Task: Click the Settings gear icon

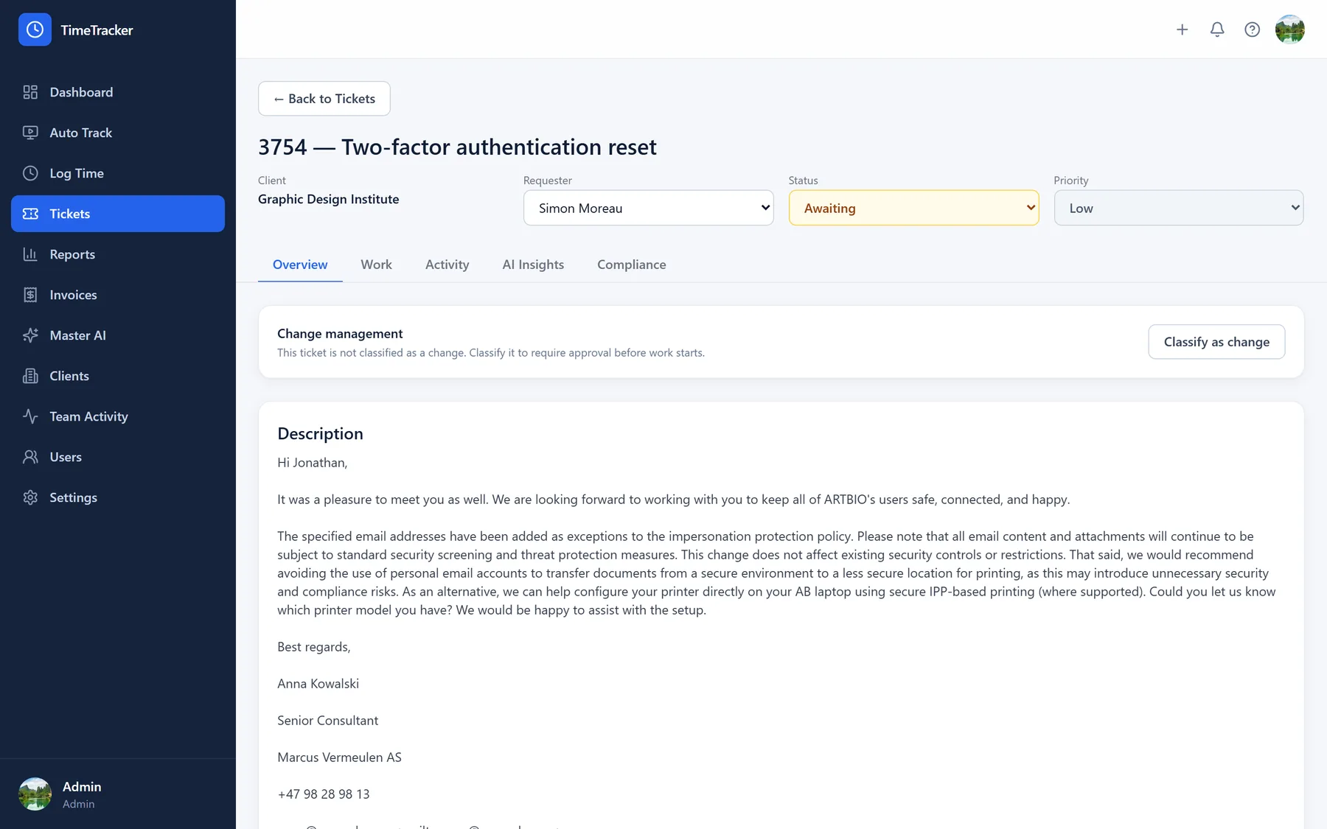Action: coord(30,497)
